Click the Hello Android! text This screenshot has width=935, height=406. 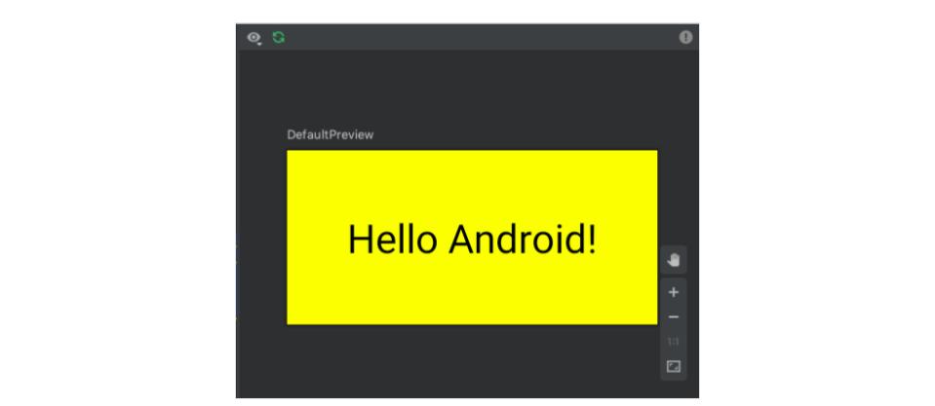pyautogui.click(x=472, y=240)
